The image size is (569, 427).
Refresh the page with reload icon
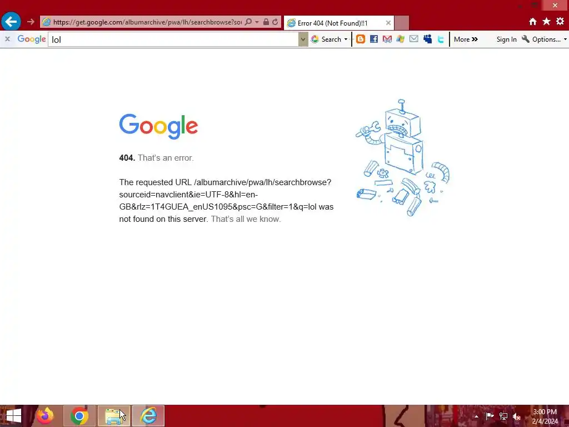click(276, 22)
